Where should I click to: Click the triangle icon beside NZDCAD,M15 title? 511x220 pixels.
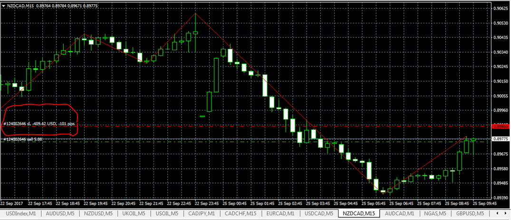(x=3, y=6)
